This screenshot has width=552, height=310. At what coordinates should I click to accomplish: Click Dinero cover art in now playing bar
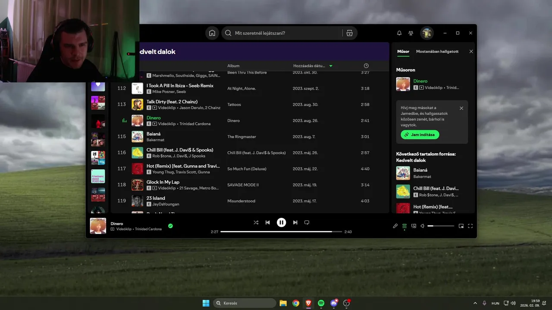[x=98, y=226]
